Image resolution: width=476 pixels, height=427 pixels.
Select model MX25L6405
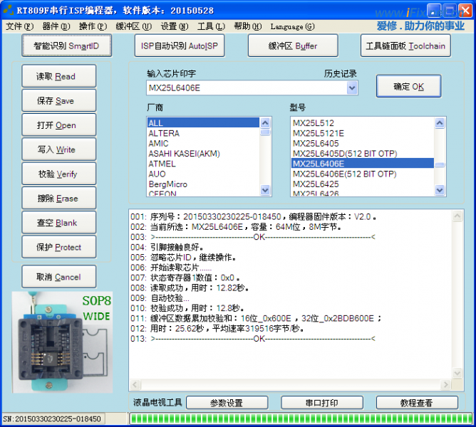tap(363, 144)
